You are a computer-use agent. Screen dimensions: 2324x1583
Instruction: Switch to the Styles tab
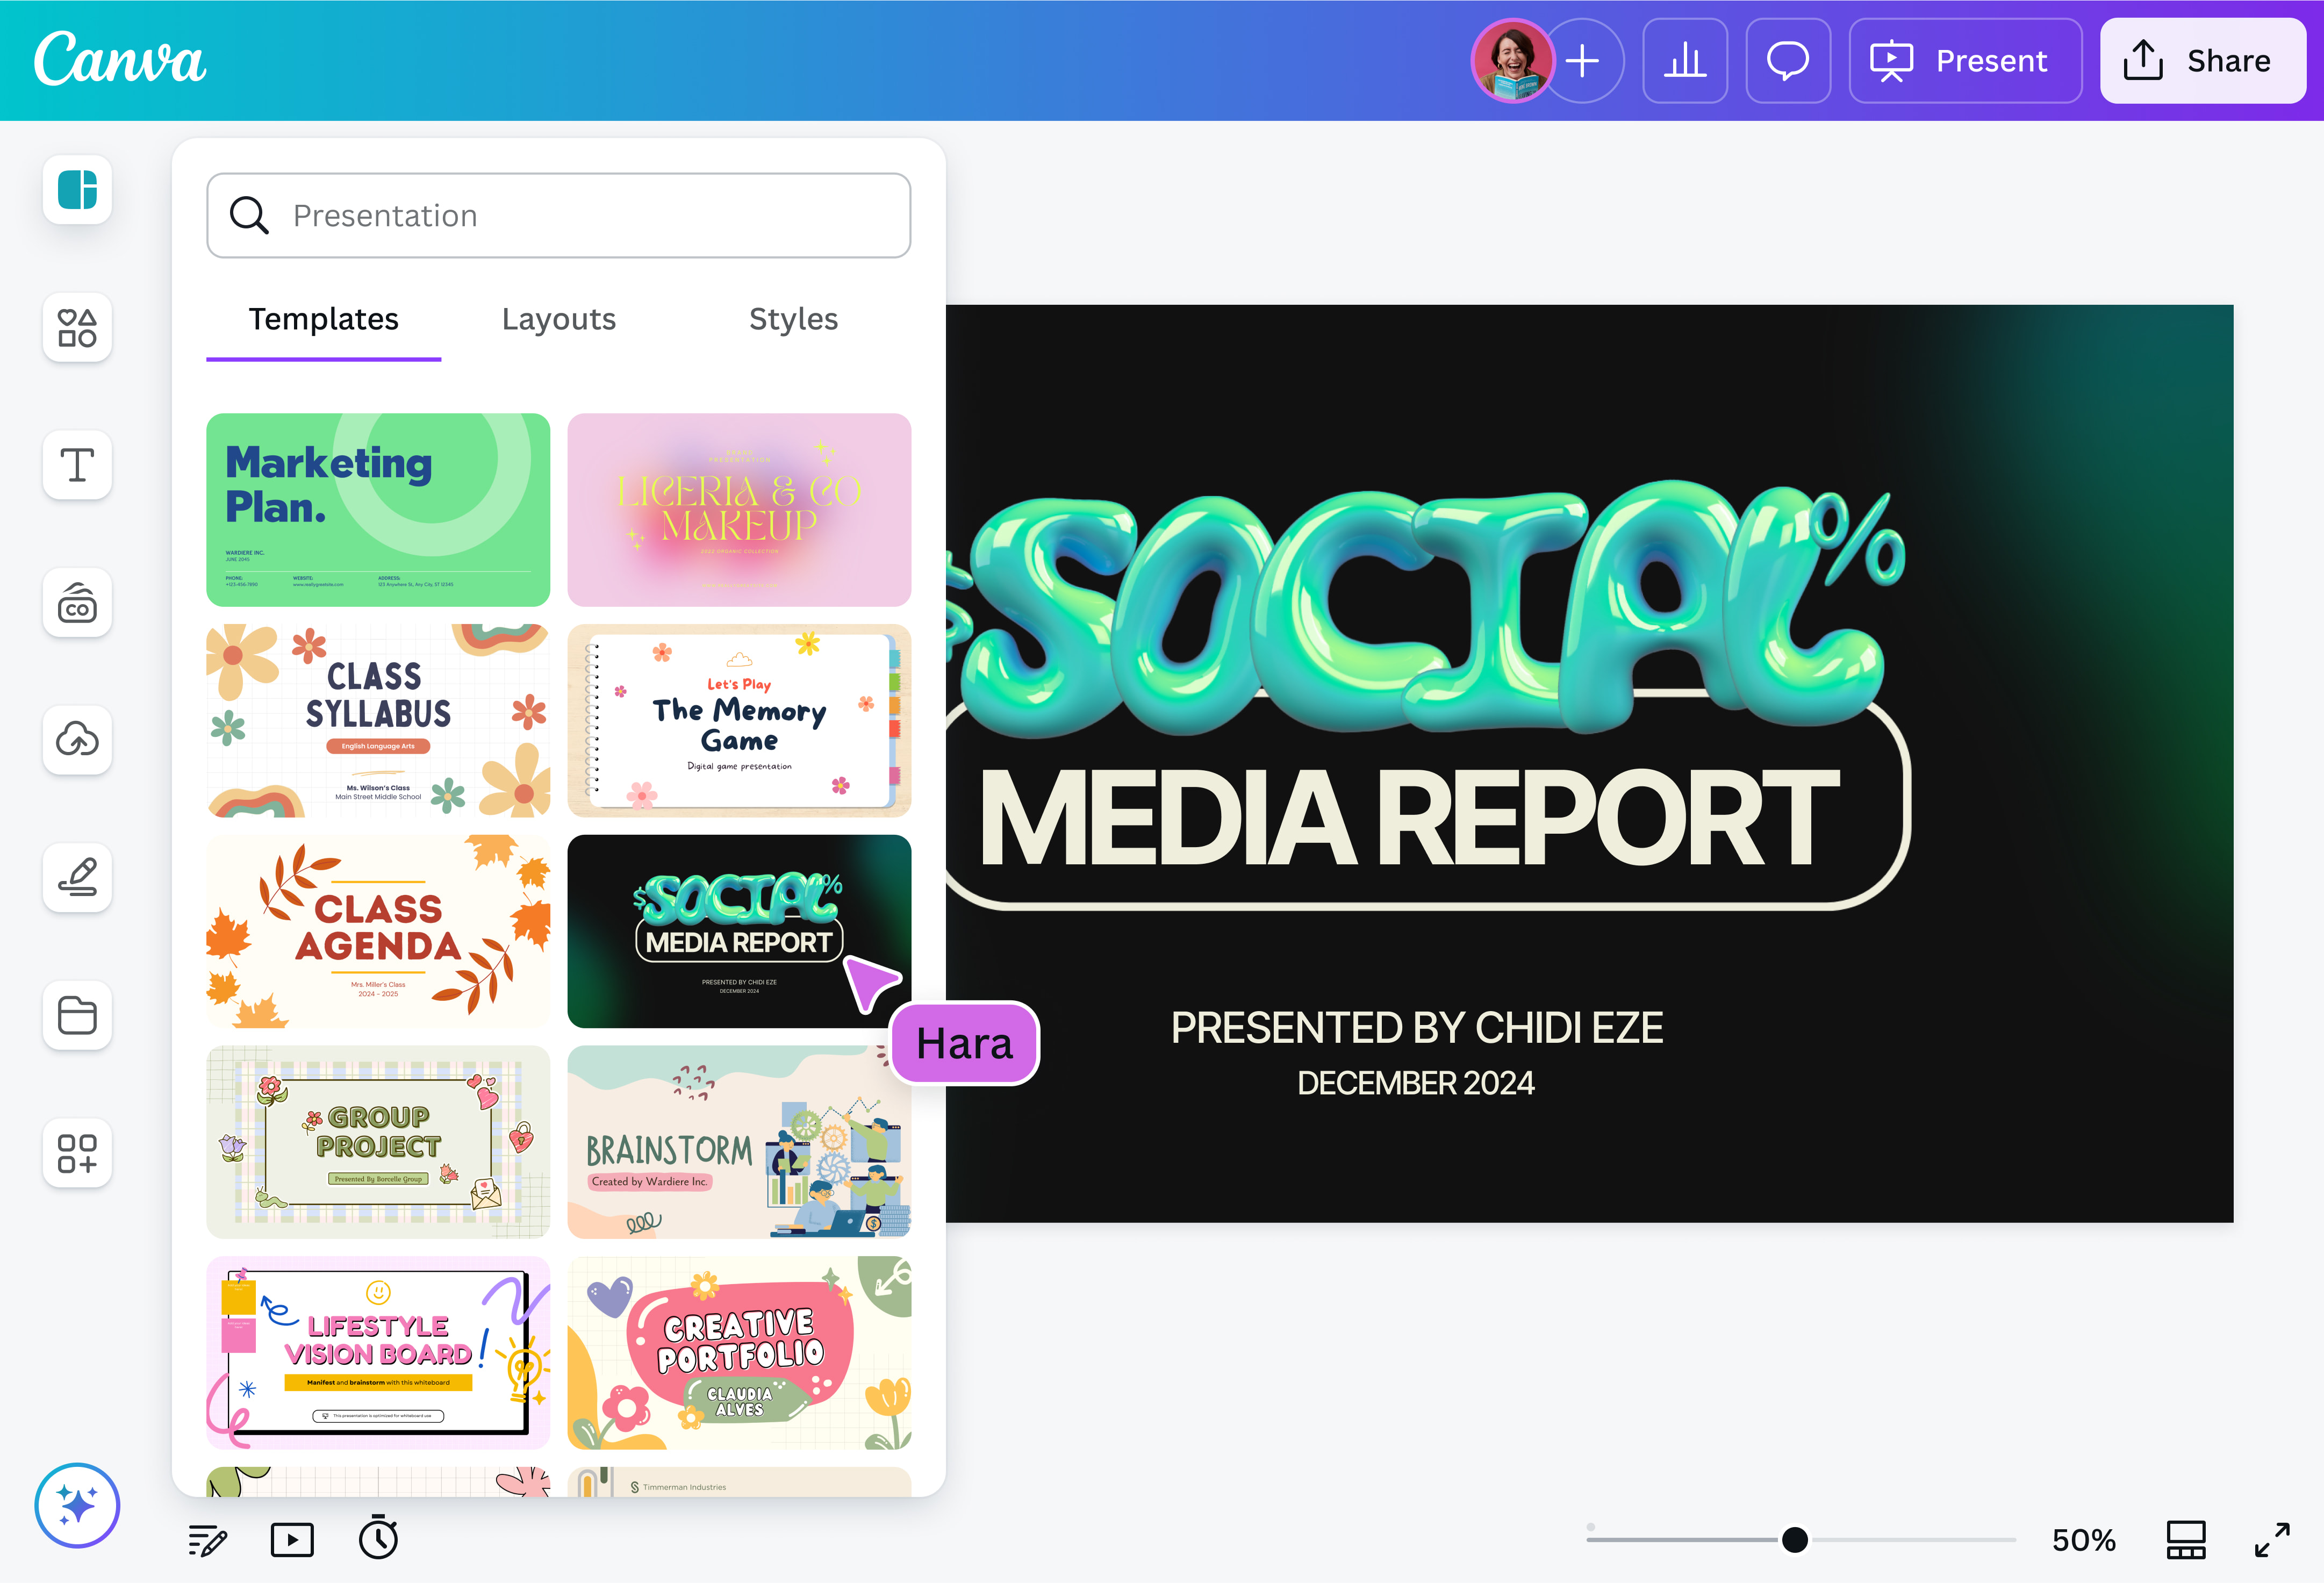793,319
